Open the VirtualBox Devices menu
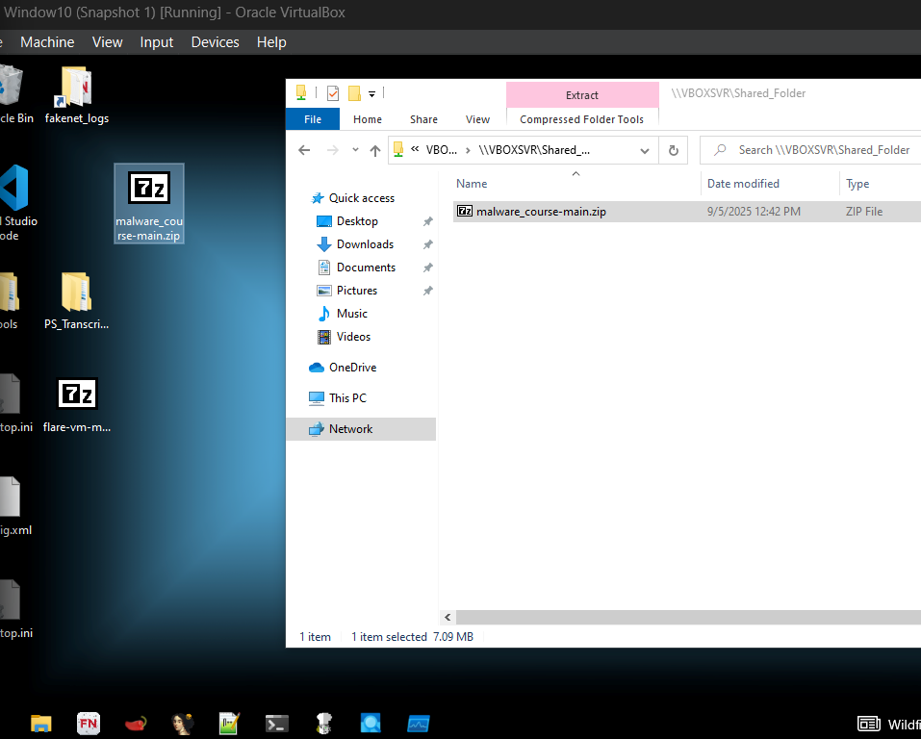921x739 pixels. tap(215, 42)
